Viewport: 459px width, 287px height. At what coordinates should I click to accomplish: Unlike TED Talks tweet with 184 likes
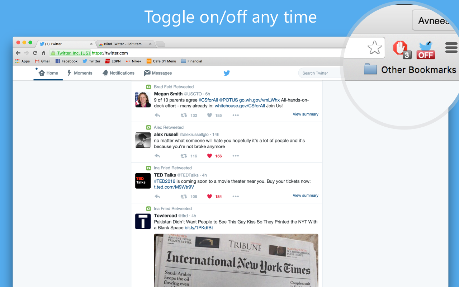(209, 196)
